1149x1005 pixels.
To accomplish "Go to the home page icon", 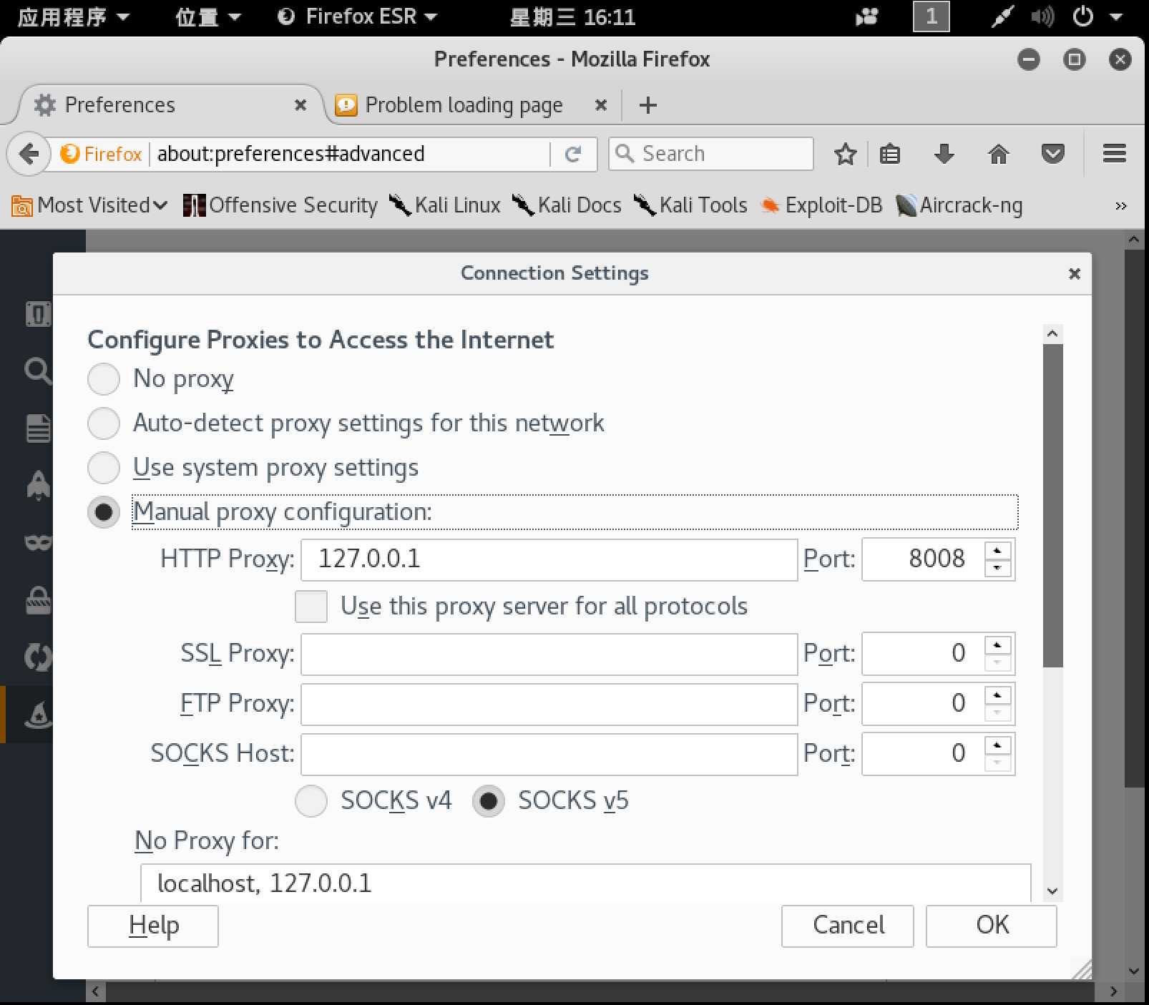I will pyautogui.click(x=998, y=154).
